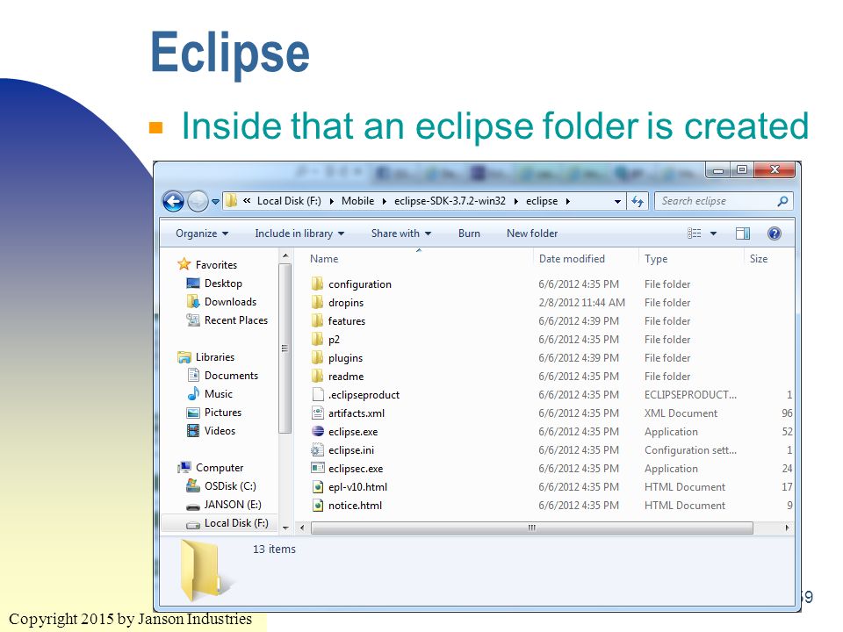Screen dimensions: 843x632
Task: Click the Burn toolbar button
Action: [x=469, y=233]
